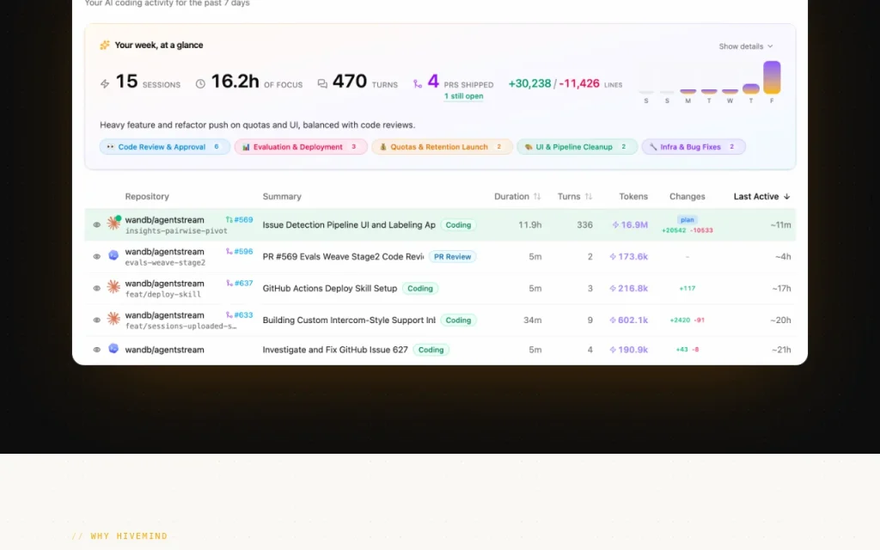
Task: Select Infra & Bug Fixes tag
Action: [x=694, y=147]
